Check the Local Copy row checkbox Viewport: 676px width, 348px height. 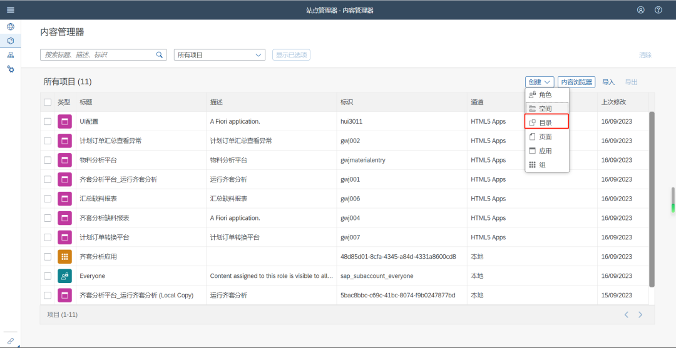click(x=48, y=296)
